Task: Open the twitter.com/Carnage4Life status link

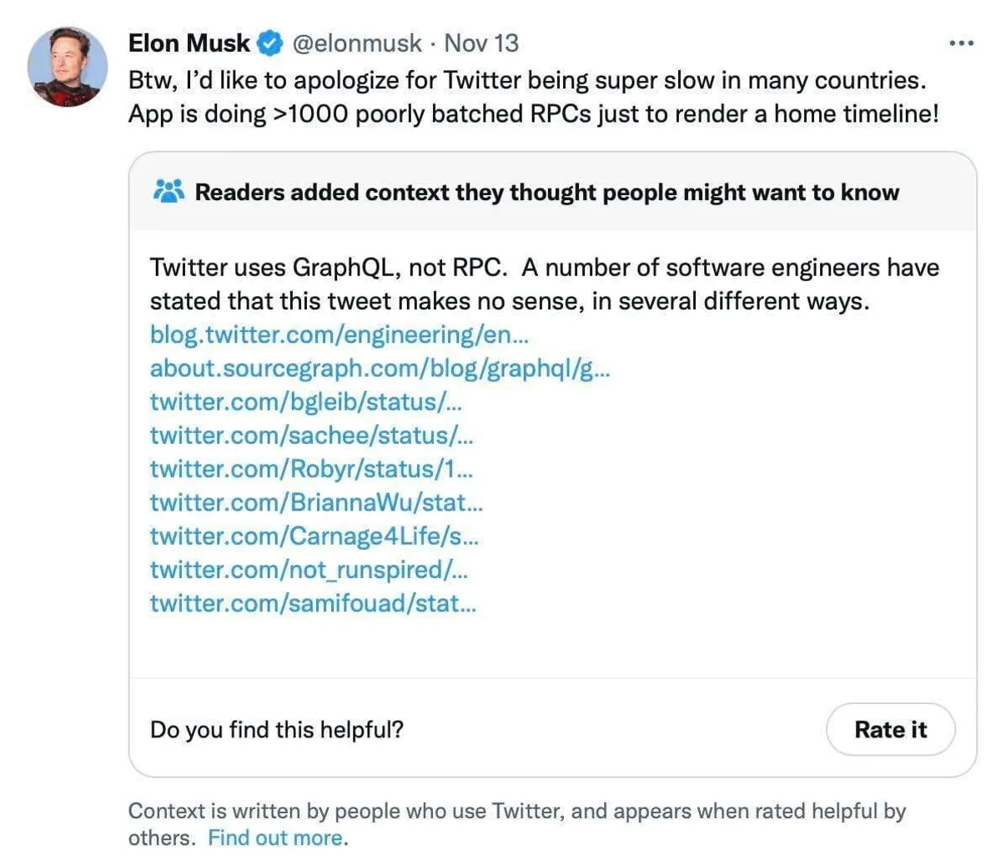Action: (x=314, y=536)
